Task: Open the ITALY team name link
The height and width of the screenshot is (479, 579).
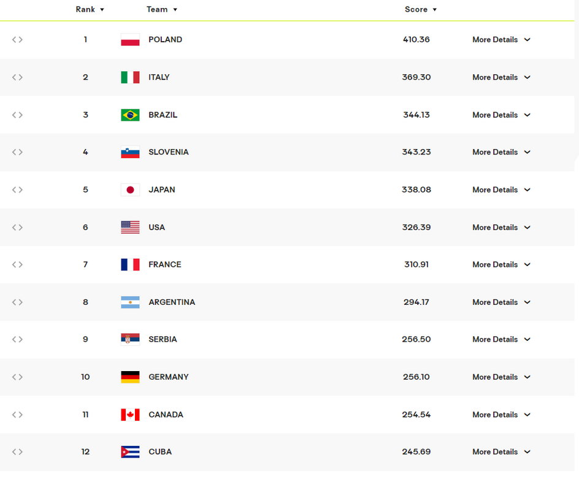Action: point(159,77)
